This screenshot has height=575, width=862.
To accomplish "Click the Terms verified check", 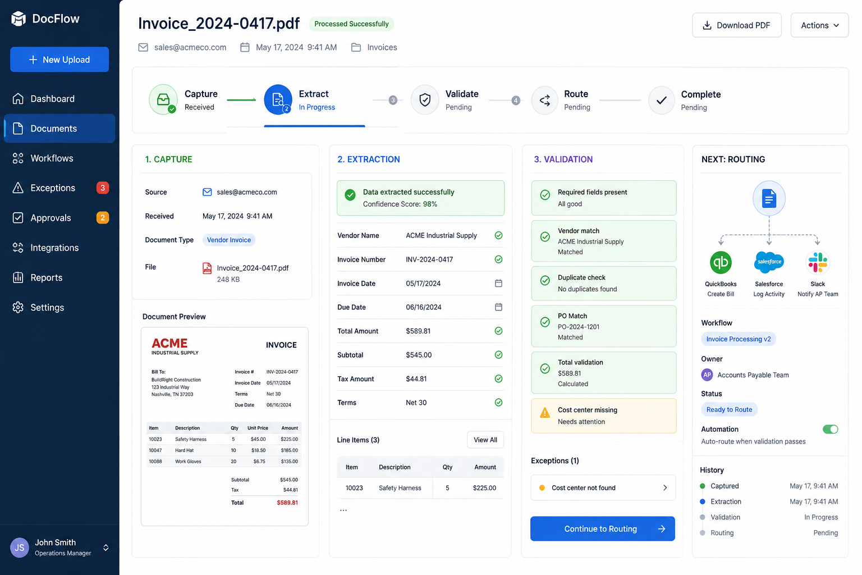I will pos(498,403).
